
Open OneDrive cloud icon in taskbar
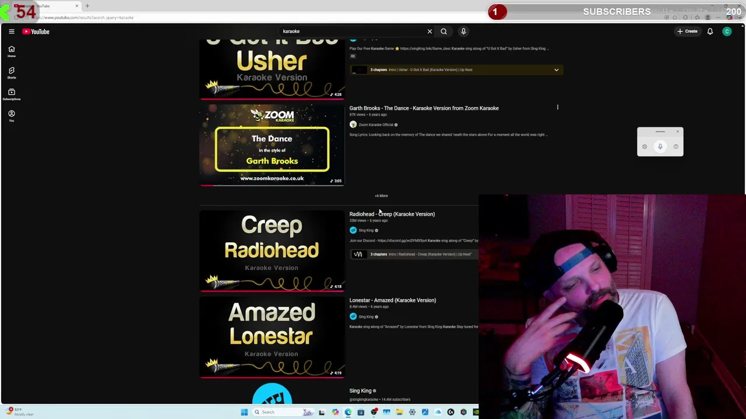[x=438, y=412]
